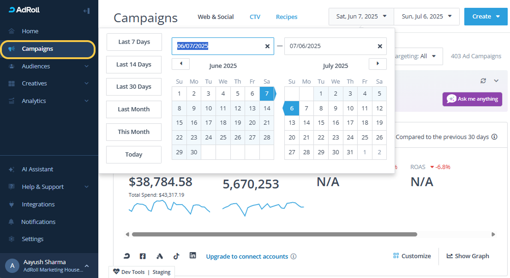The width and height of the screenshot is (510, 278).
Task: Click the start date input field
Action: pyautogui.click(x=217, y=46)
